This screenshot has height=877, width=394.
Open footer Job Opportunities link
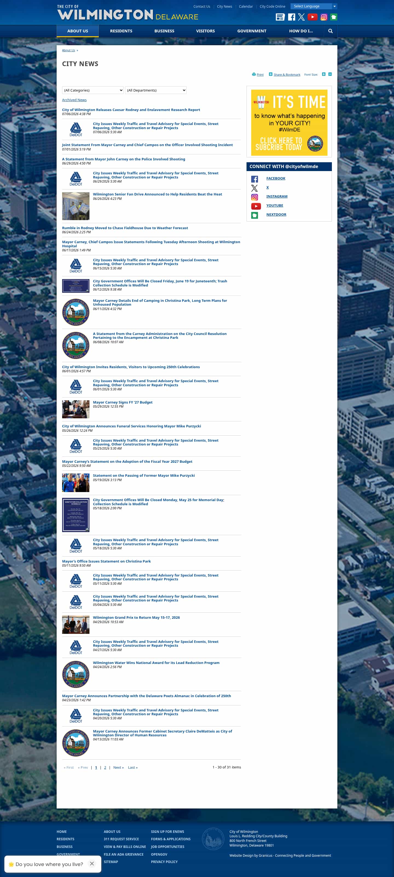pyautogui.click(x=167, y=847)
